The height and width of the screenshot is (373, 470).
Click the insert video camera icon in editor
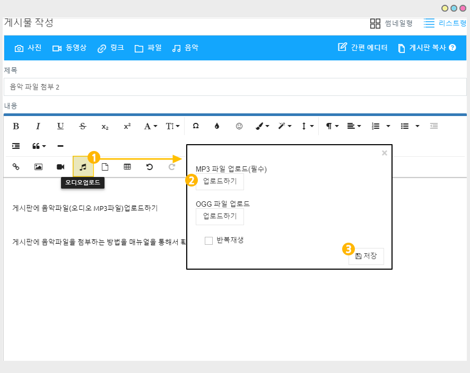click(60, 166)
